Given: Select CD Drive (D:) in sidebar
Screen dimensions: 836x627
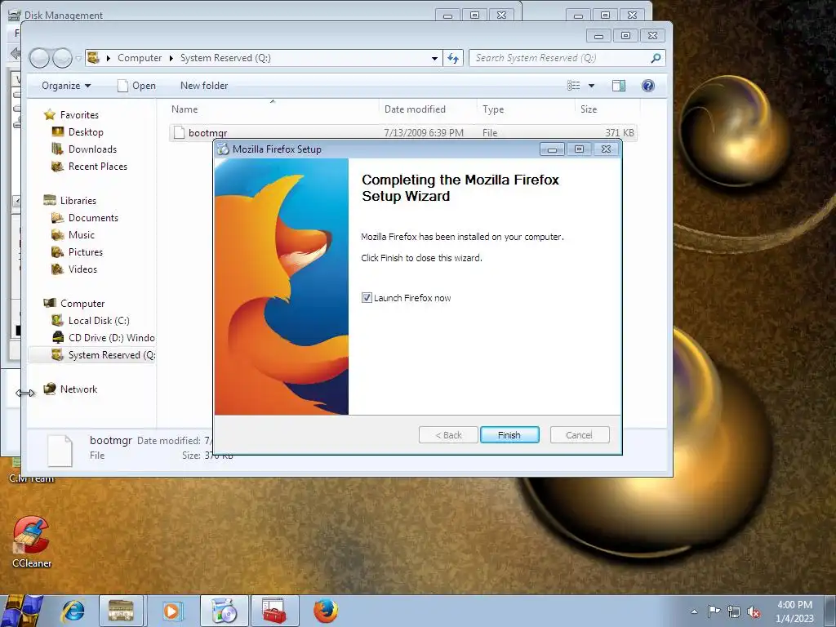Looking at the screenshot, I should click(111, 337).
